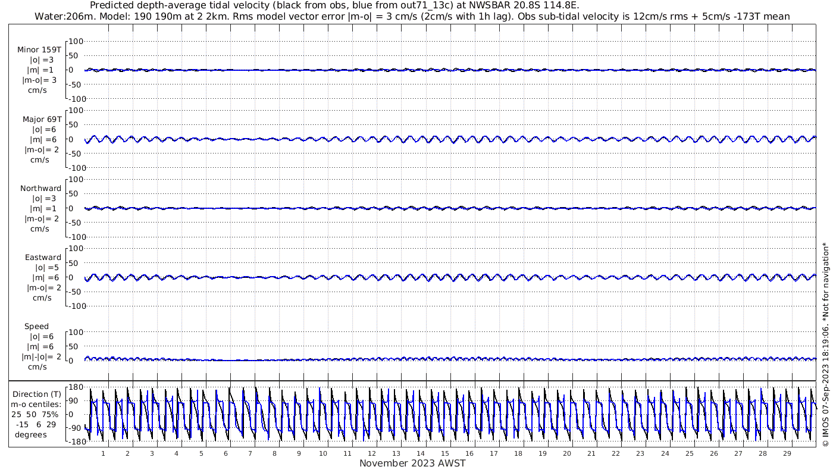Click the '-90' y-tick of Direction panel
The width and height of the screenshot is (833, 476).
(x=74, y=428)
